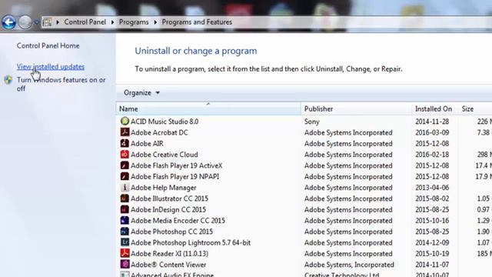Select the Adobe Photoshop Lightroom 5.7 icon

125,242
